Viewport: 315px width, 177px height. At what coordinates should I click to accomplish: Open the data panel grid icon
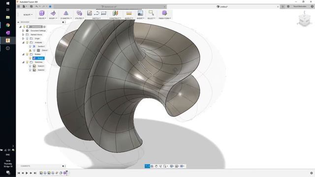coord(19,6)
